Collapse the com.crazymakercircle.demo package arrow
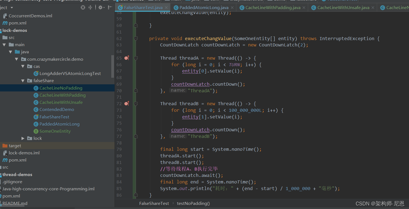 point(16,59)
